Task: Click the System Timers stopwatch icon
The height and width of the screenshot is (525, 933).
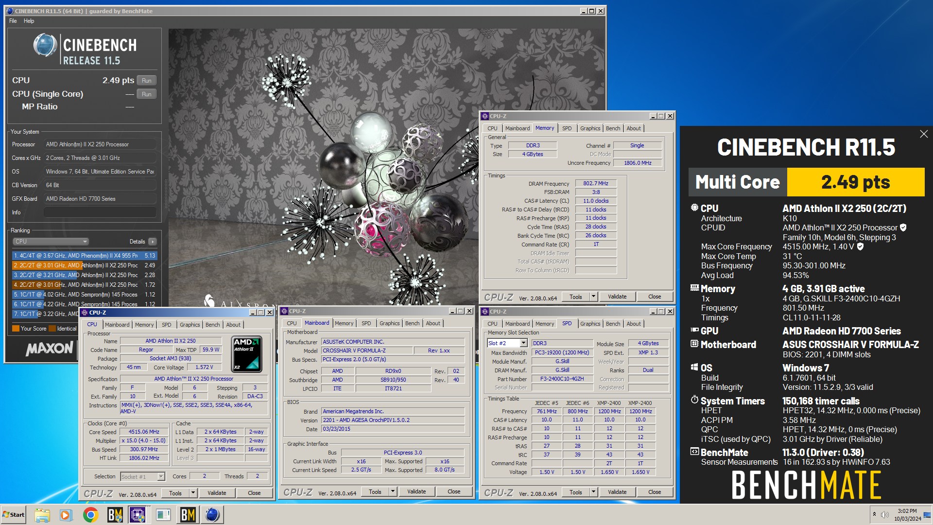Action: 694,400
